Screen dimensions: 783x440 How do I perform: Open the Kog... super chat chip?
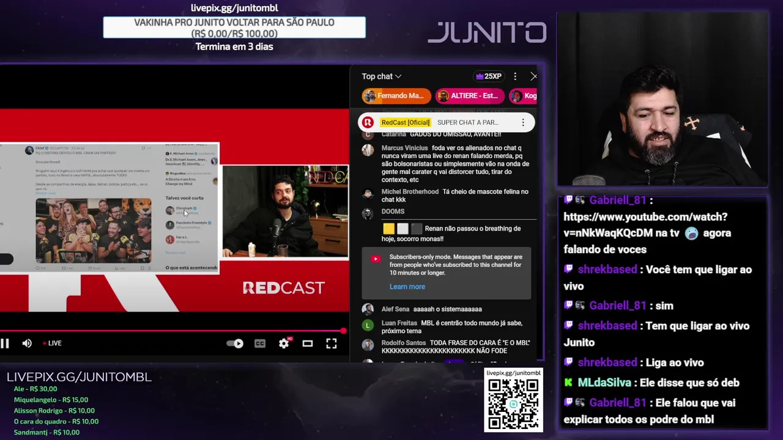(x=524, y=96)
